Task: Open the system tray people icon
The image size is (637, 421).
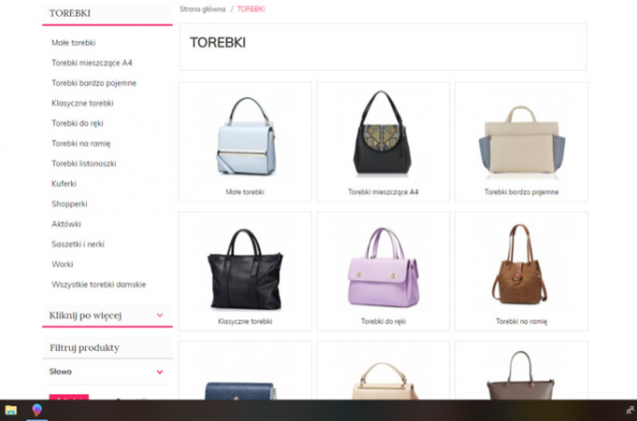Action: click(629, 410)
